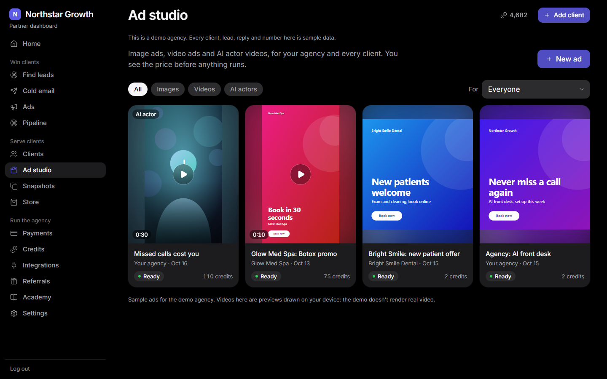
Task: Open the Bright Smile new patient ad thumbnail
Action: point(418,174)
